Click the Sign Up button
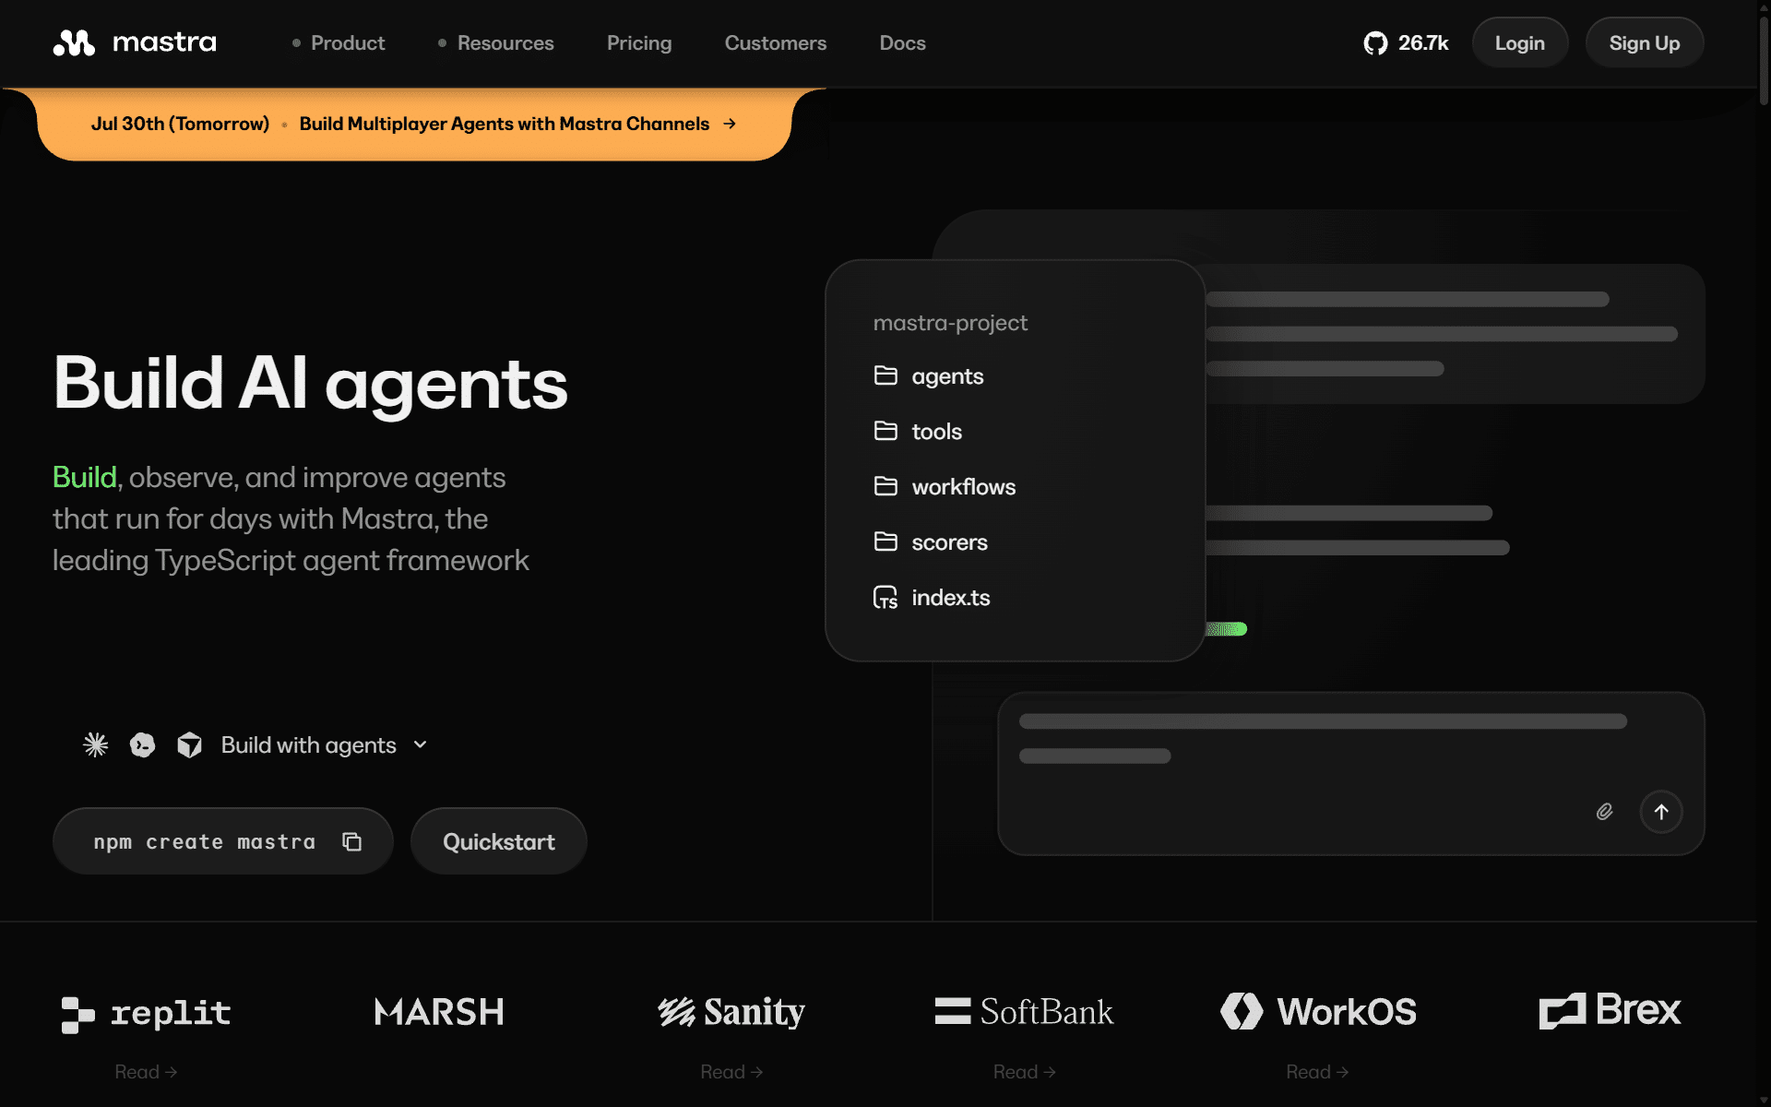The image size is (1771, 1107). tap(1644, 42)
